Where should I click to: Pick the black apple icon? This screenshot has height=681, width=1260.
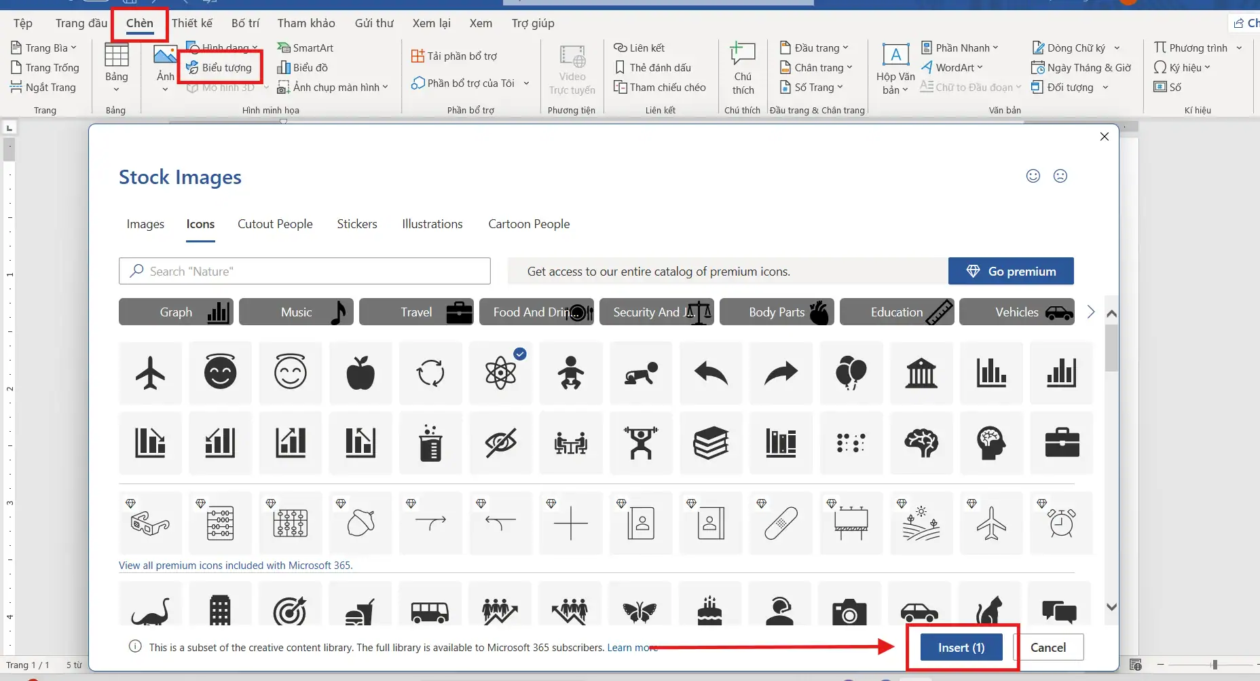pos(360,373)
